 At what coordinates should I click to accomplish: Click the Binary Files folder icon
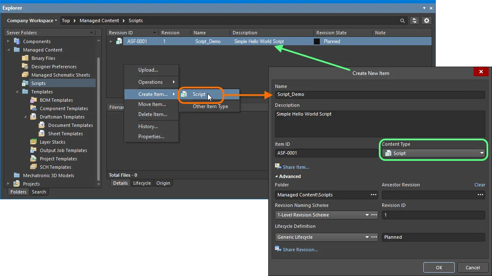25,58
